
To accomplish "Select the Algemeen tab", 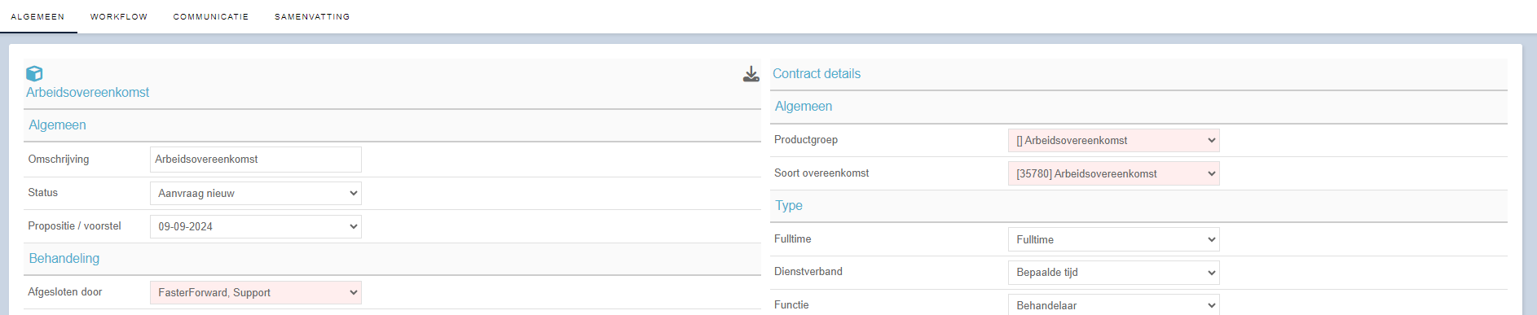I will [37, 16].
